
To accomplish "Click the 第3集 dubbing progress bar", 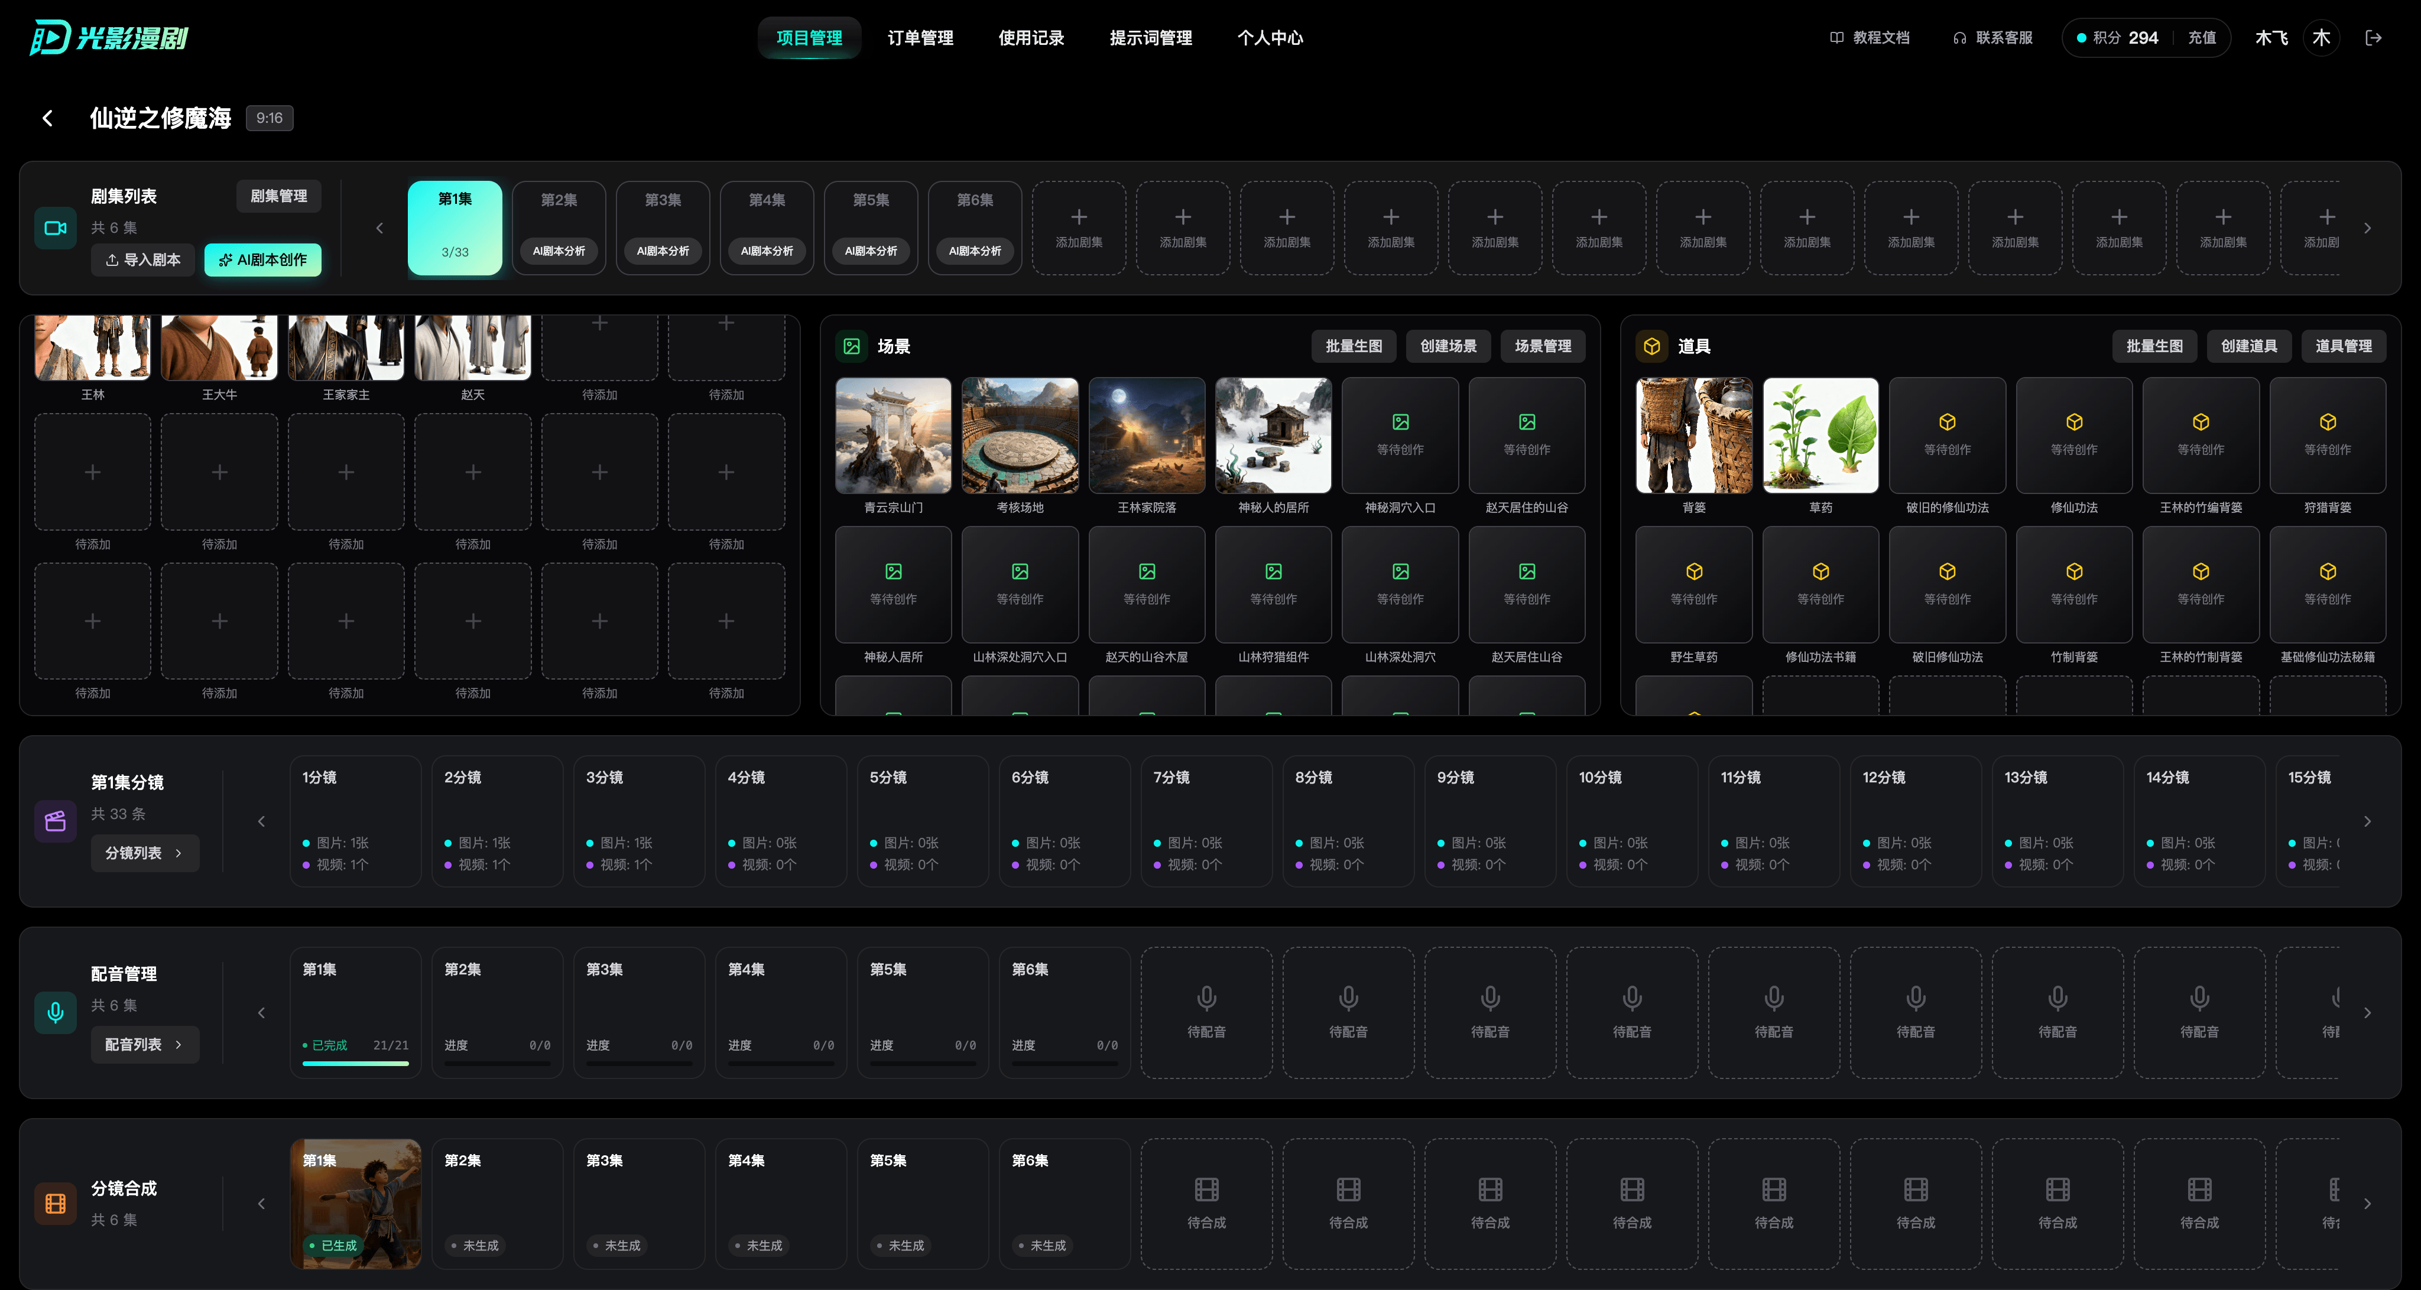I will coord(639,1064).
